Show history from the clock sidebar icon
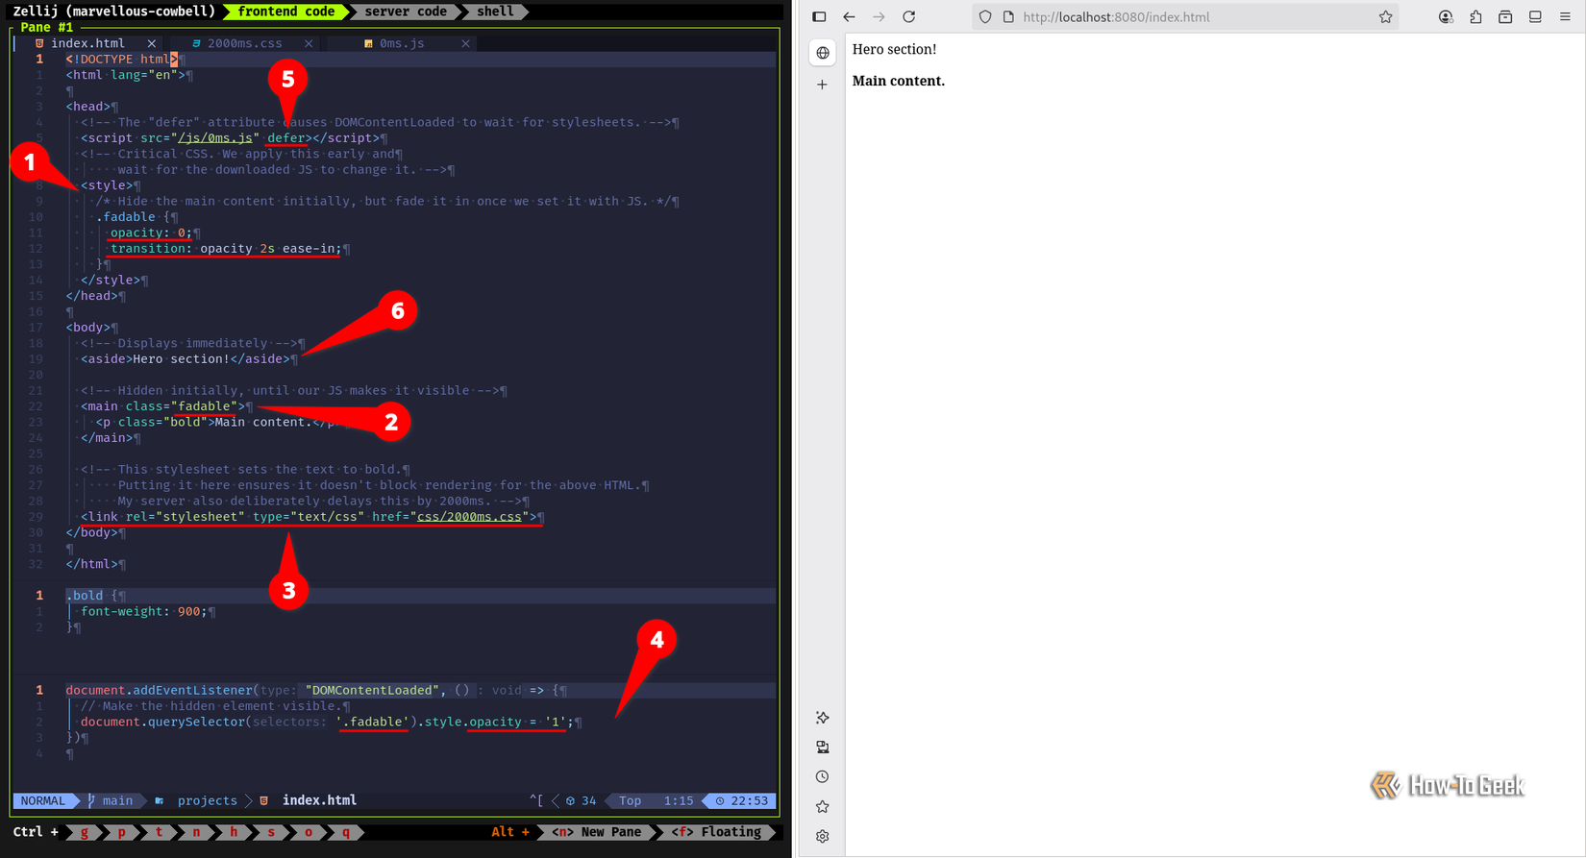Viewport: 1586px width, 858px height. [822, 777]
